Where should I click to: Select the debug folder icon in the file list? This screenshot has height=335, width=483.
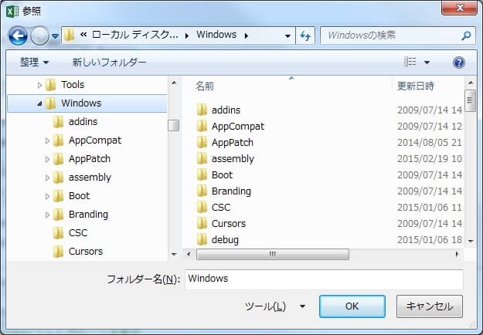click(202, 240)
